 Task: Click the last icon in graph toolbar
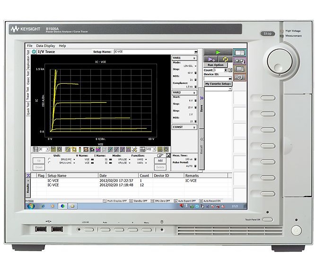click(x=166, y=149)
